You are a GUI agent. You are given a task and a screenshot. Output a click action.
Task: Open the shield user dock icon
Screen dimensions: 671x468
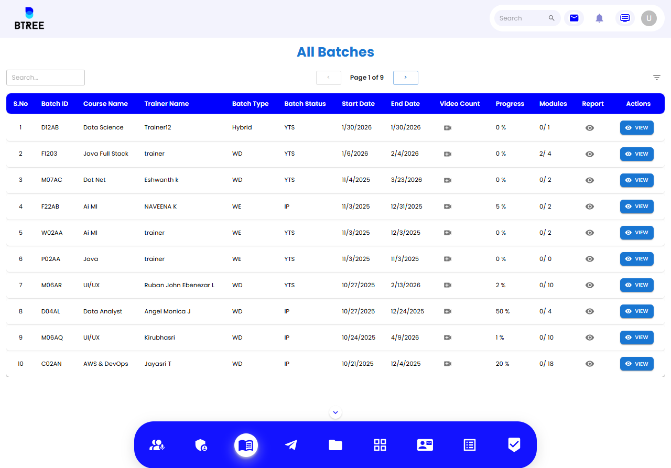pos(201,445)
